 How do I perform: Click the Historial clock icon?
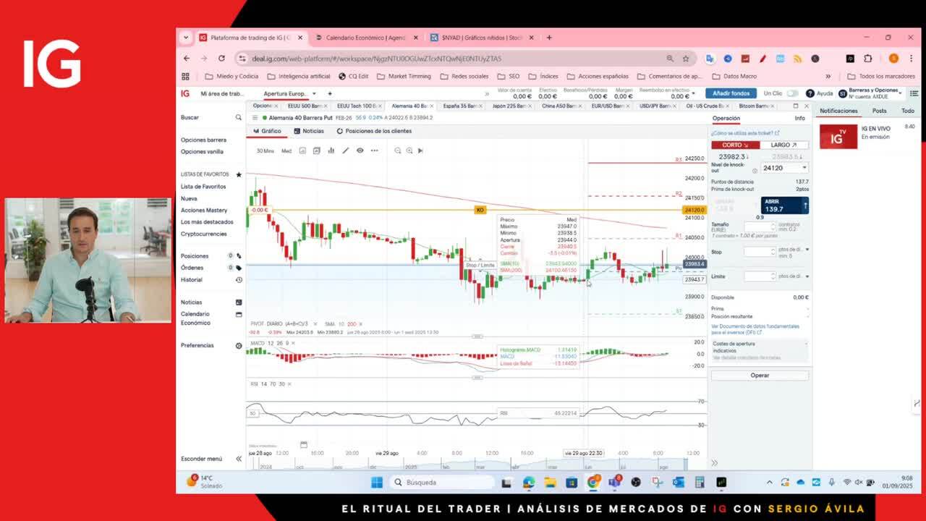tap(239, 280)
